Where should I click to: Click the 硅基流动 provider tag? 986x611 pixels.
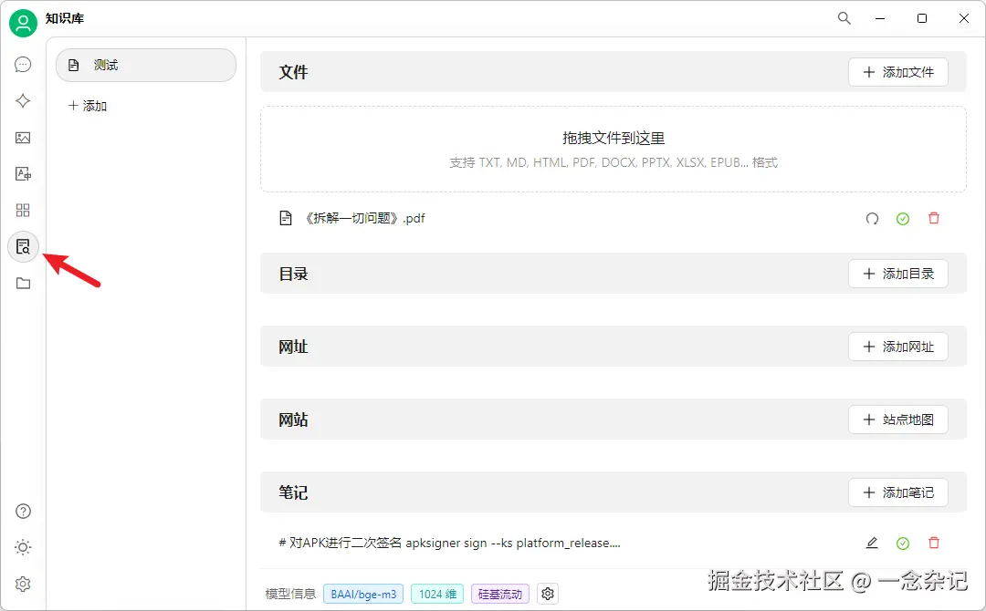point(500,594)
